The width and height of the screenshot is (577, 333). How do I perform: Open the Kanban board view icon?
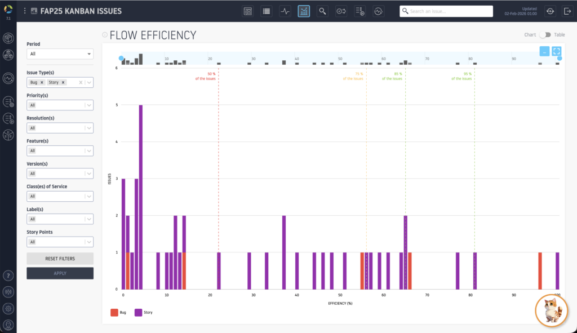(x=248, y=11)
